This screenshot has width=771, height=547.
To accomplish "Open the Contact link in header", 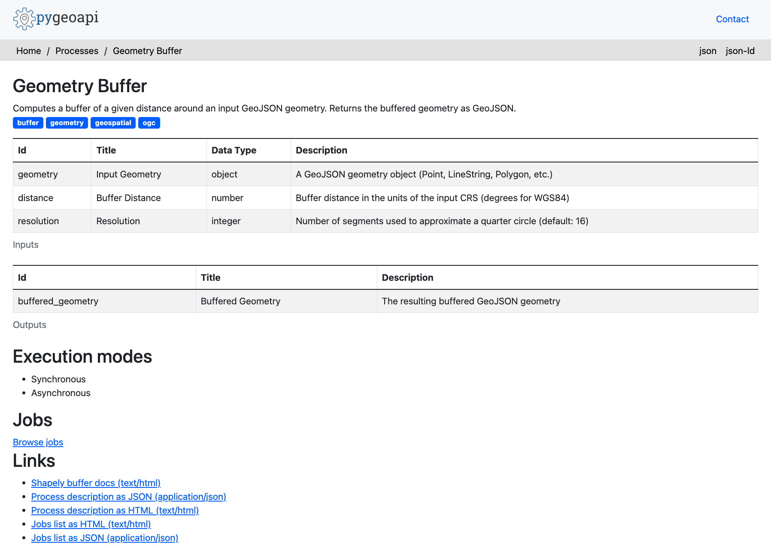I will pos(732,19).
